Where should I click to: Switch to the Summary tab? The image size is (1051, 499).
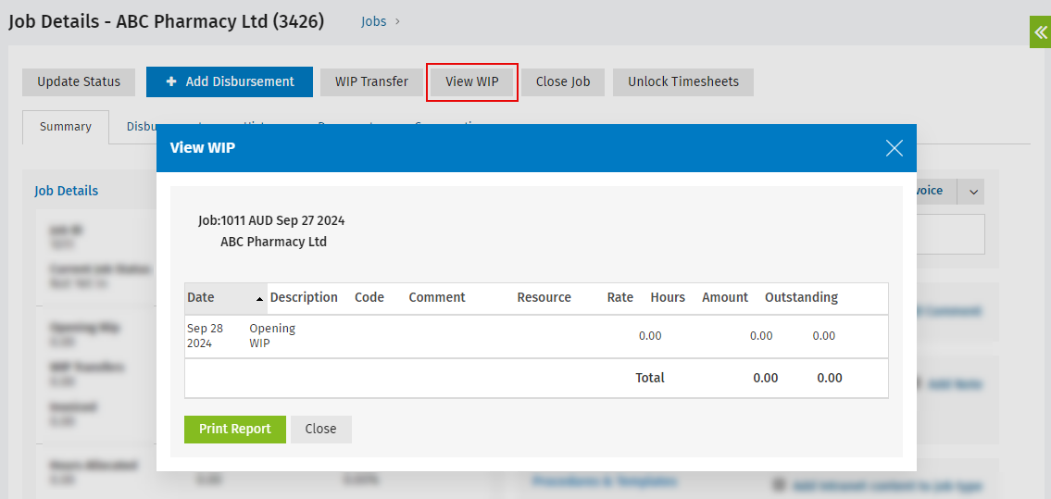point(65,127)
